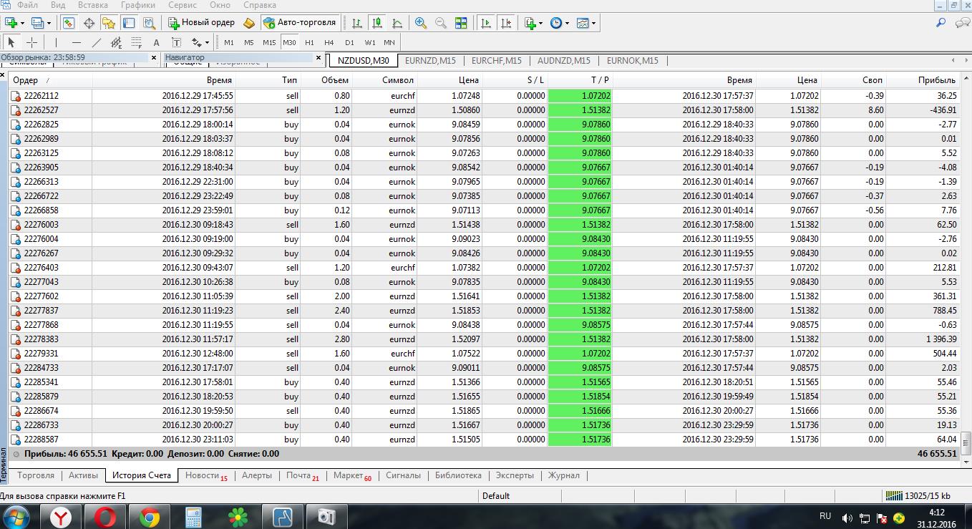This screenshot has width=972, height=529.
Task: Tile chart windows icon
Action: click(x=461, y=23)
